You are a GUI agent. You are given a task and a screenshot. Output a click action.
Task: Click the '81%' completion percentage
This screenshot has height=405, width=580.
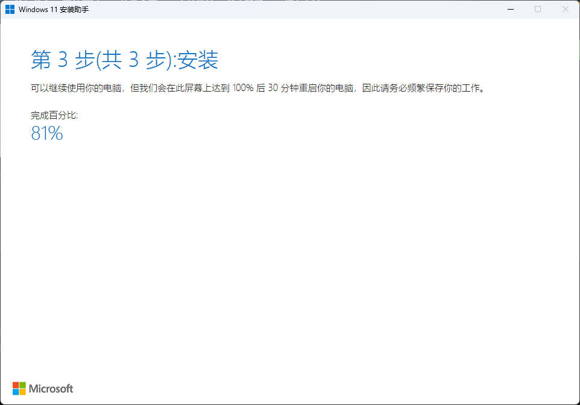pos(46,134)
